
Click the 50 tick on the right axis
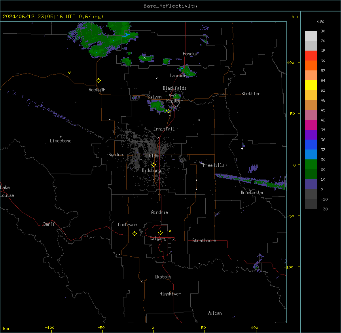[292, 114]
